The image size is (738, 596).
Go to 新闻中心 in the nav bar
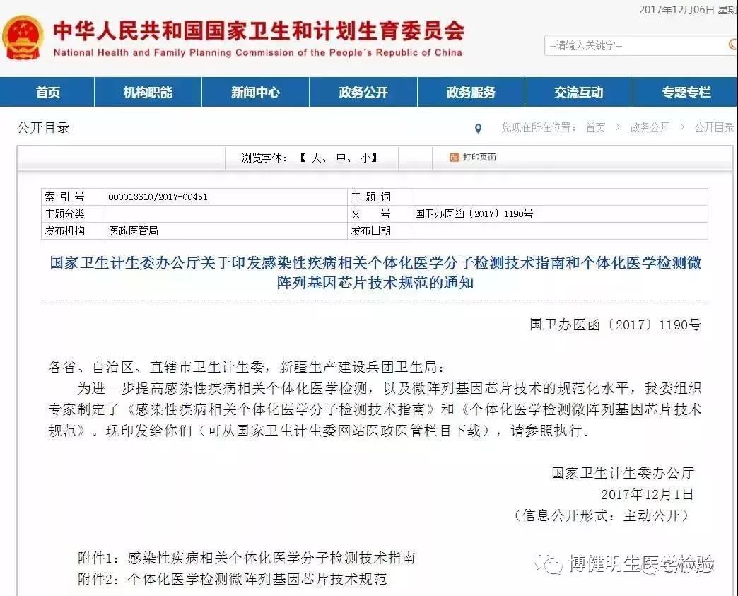[255, 93]
